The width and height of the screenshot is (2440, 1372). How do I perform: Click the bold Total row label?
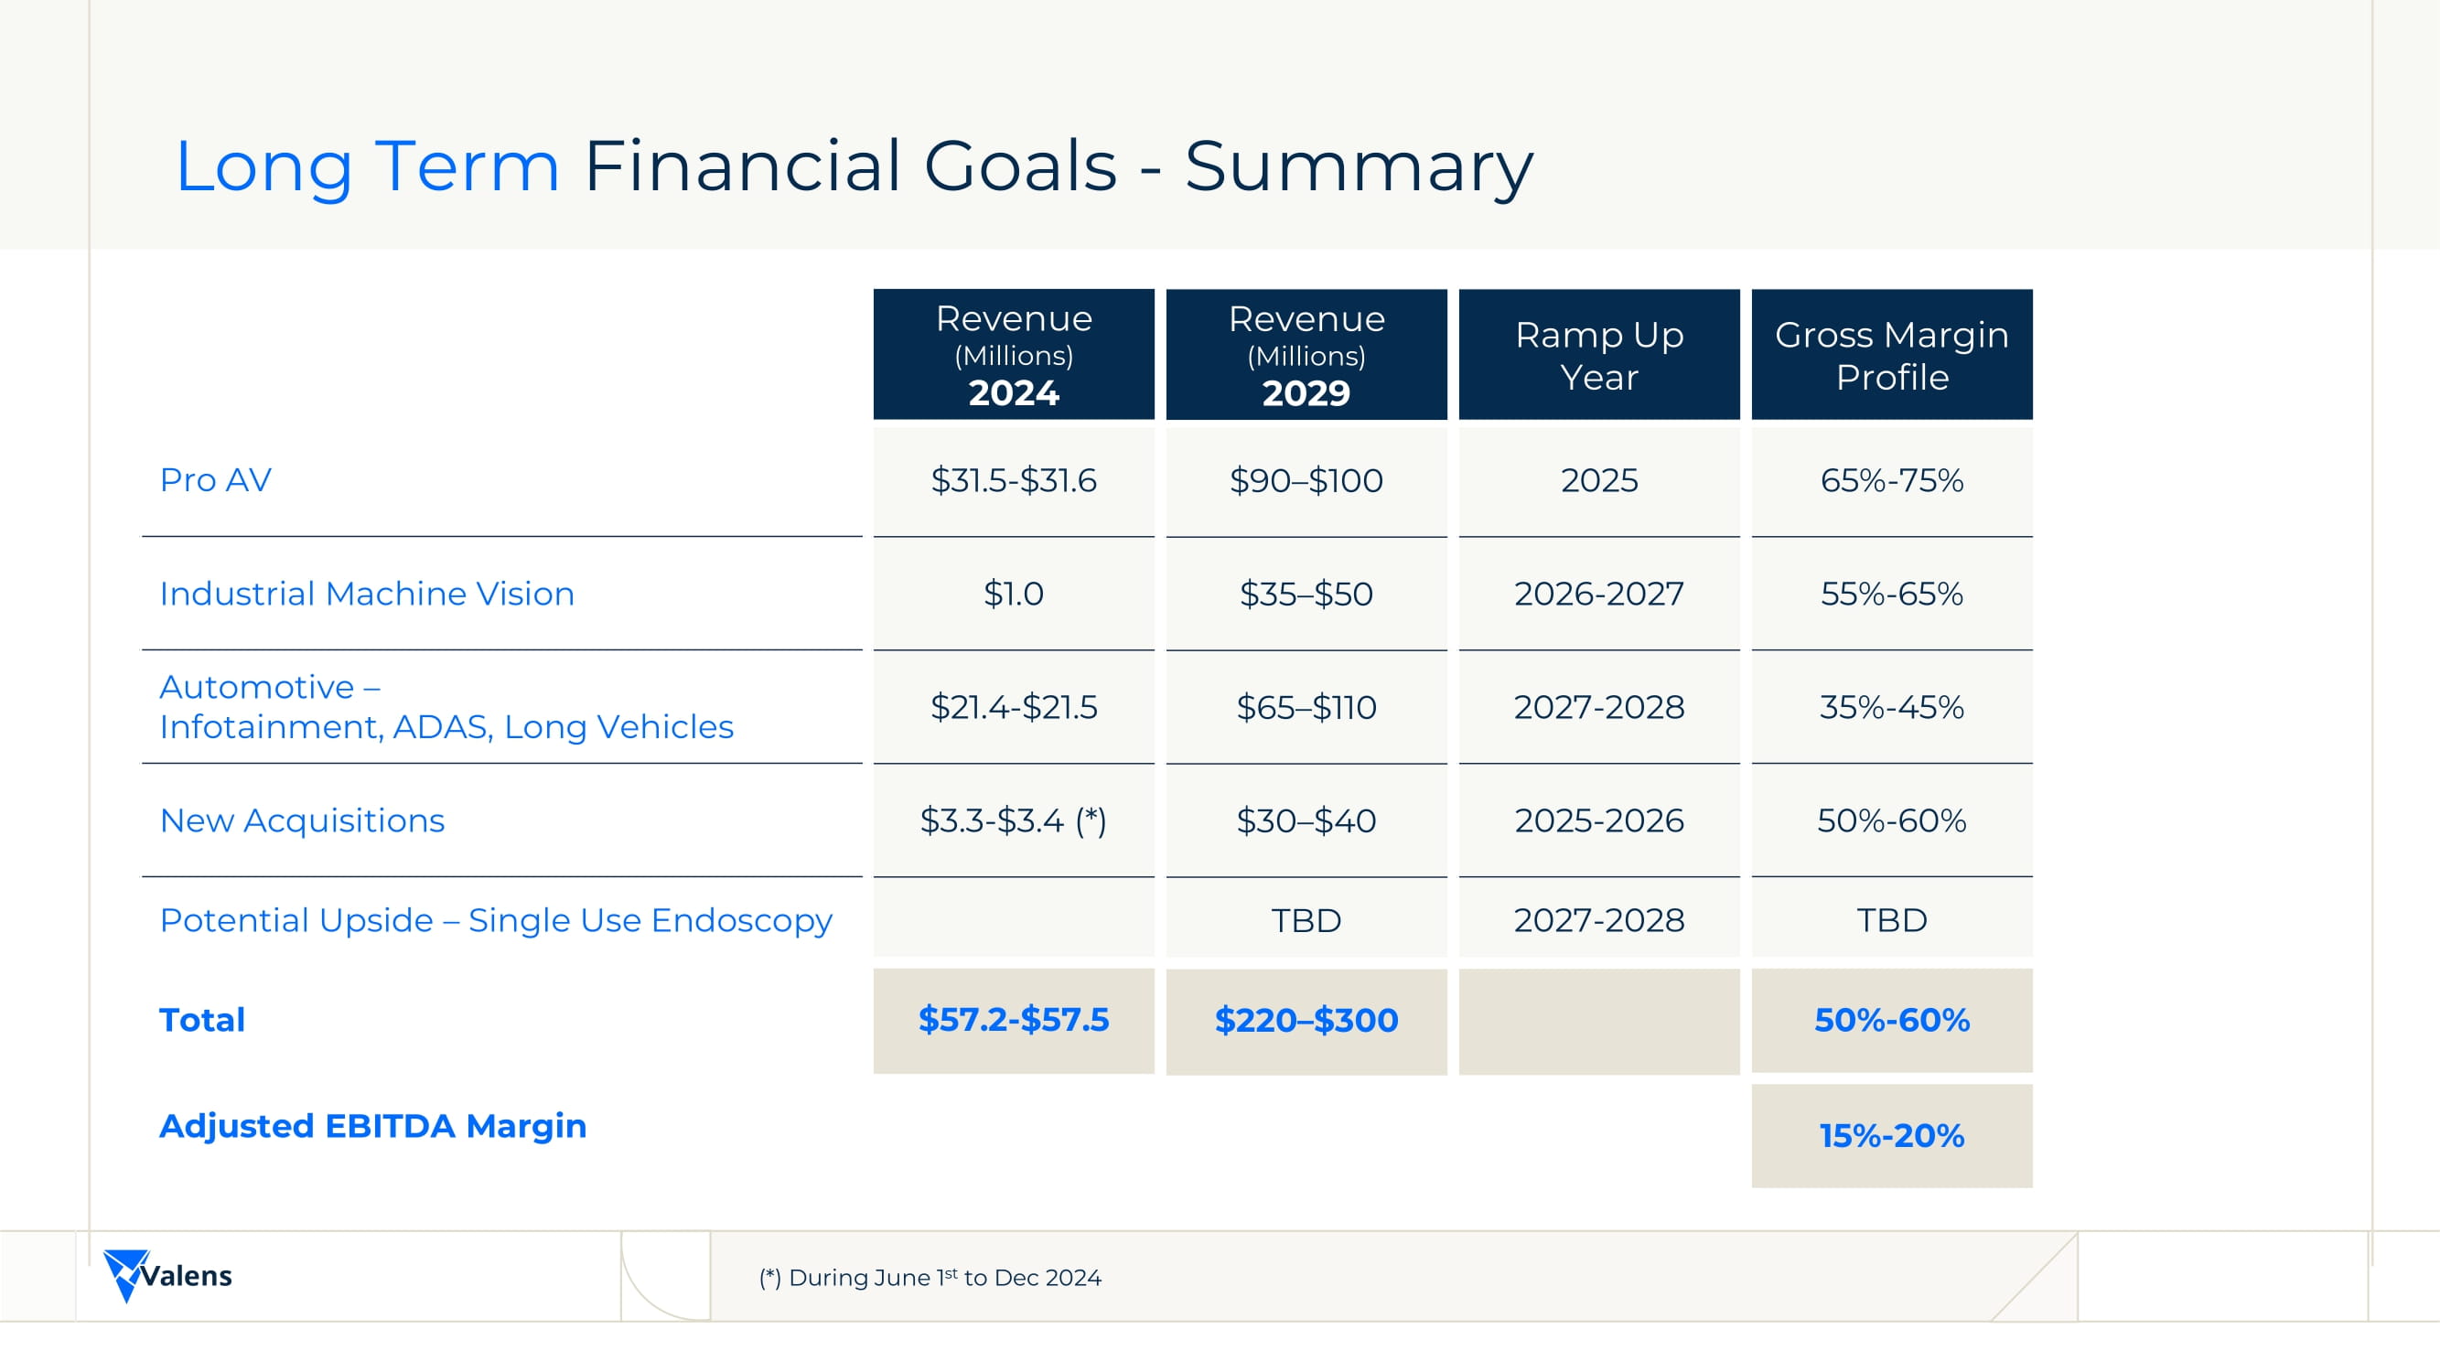(202, 1020)
